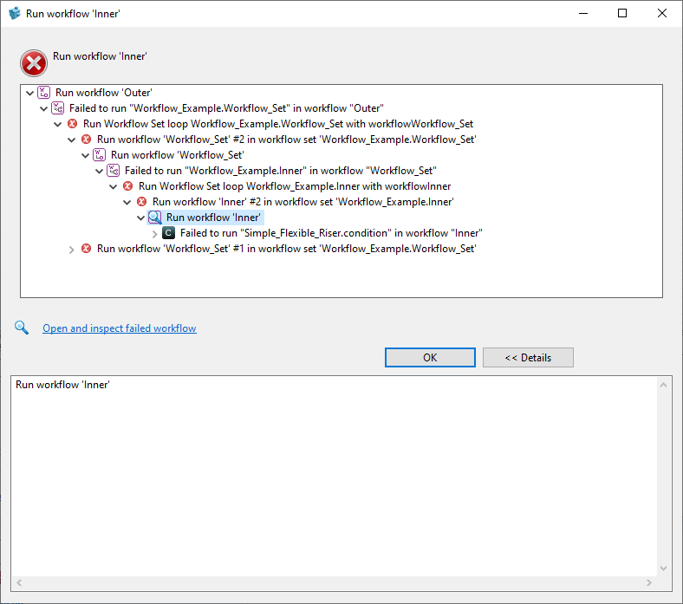This screenshot has height=604, width=683.
Task: Collapse Run workflow 'Inner' #2 node
Action: click(x=127, y=202)
